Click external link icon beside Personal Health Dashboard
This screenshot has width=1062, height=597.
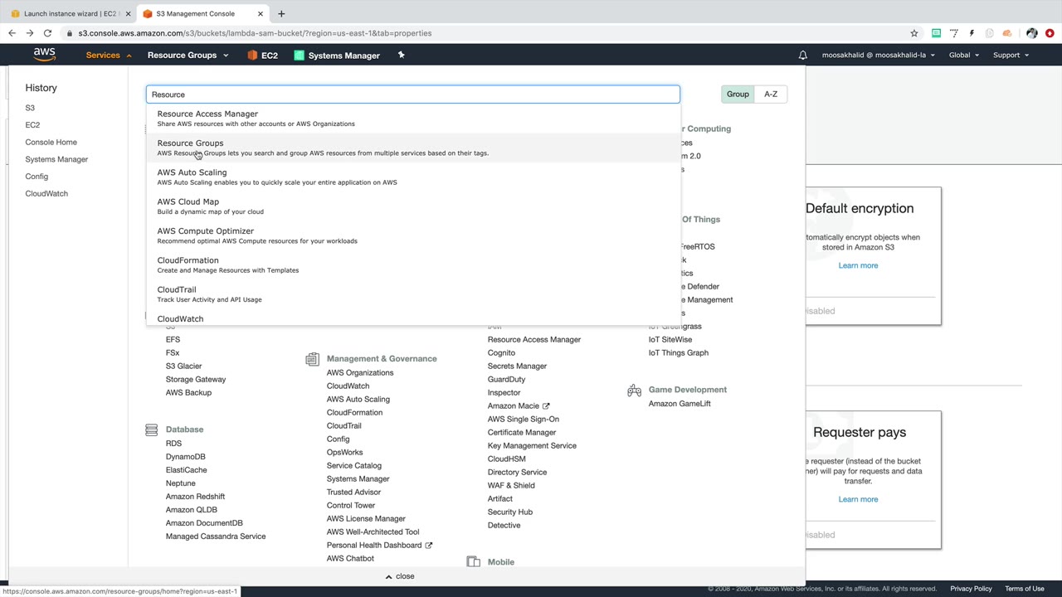tap(429, 546)
